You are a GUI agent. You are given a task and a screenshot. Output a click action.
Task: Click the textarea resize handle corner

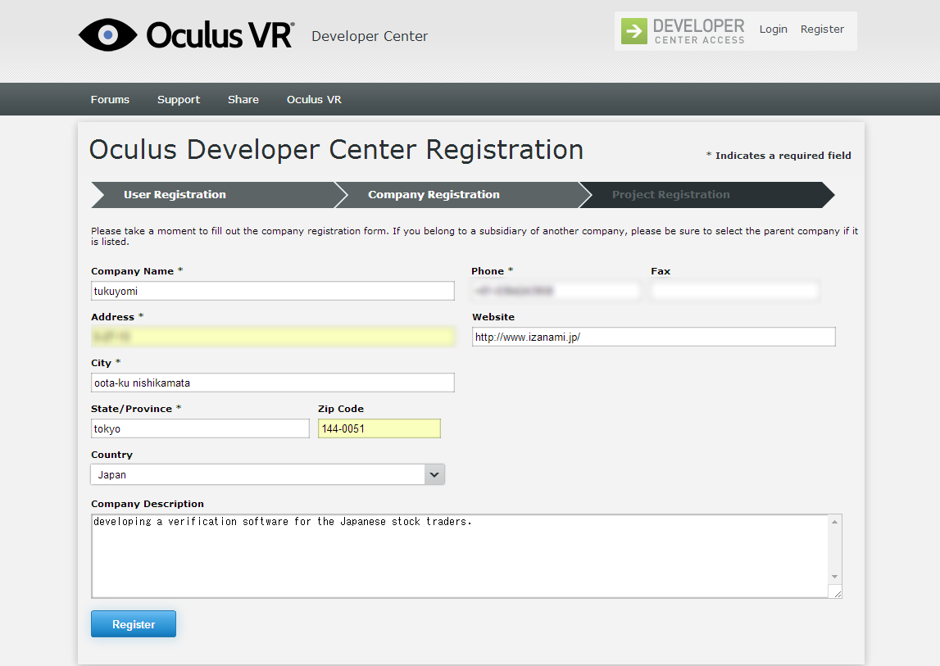coord(837,593)
